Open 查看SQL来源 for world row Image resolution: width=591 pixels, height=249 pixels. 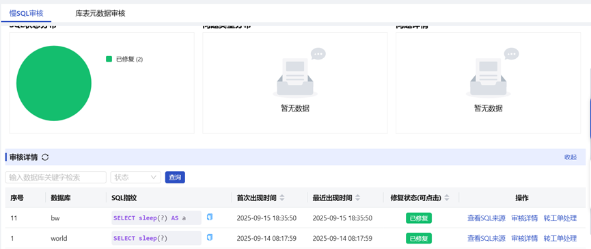pyautogui.click(x=486, y=239)
